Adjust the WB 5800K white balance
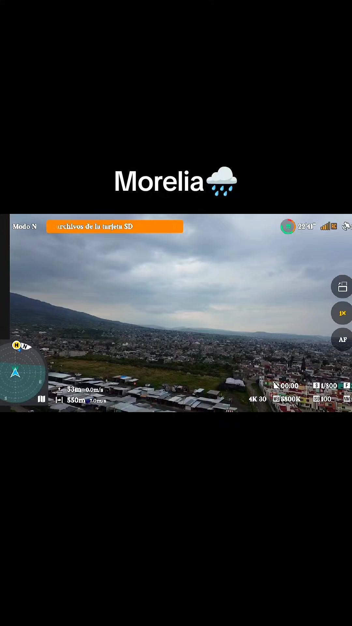The height and width of the screenshot is (626, 352). coord(287,399)
